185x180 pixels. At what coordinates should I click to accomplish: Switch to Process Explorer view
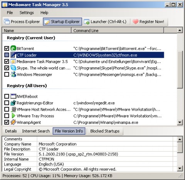(x=22, y=22)
